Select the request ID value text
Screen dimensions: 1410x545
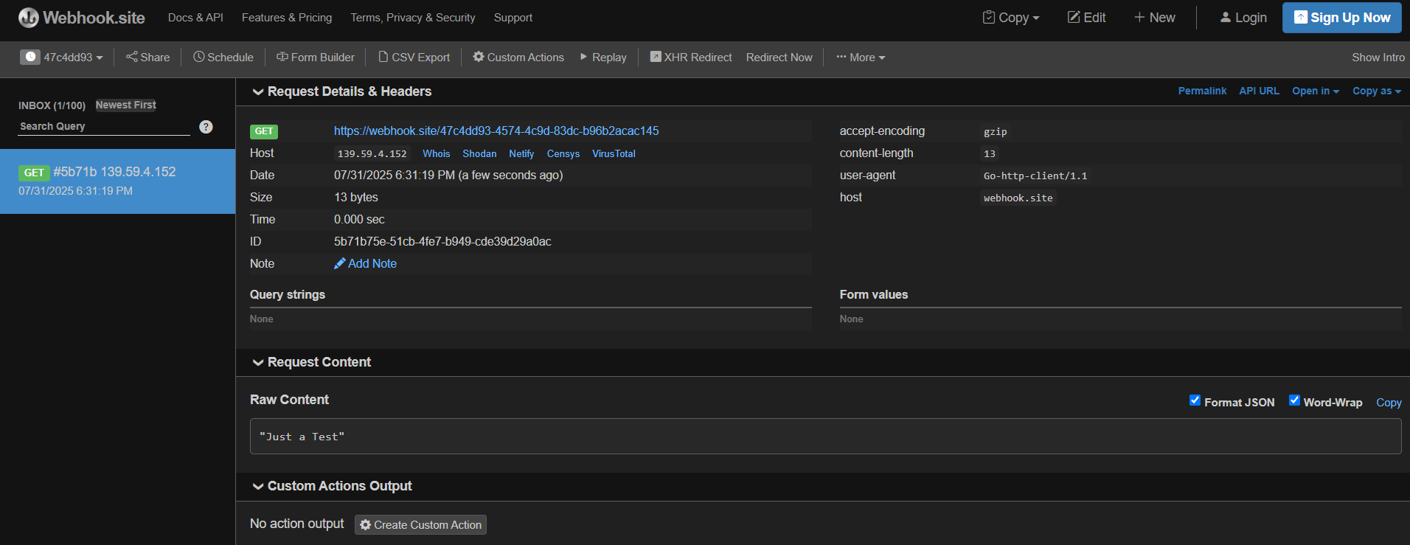click(x=442, y=242)
